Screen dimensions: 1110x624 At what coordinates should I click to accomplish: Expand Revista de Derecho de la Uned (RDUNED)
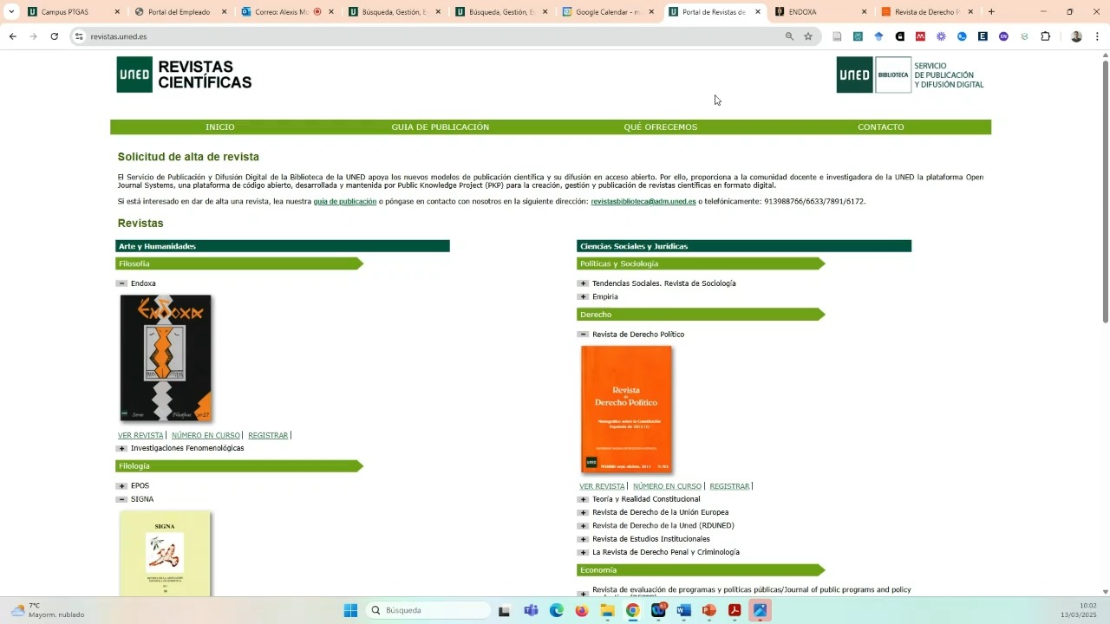click(583, 526)
